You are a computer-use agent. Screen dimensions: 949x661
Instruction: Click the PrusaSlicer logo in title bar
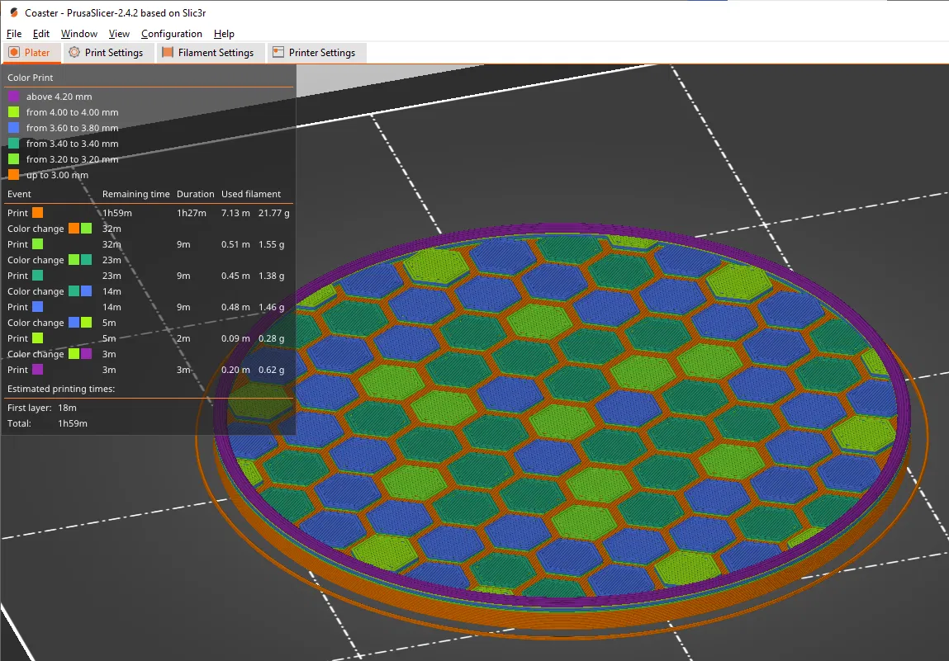[13, 12]
